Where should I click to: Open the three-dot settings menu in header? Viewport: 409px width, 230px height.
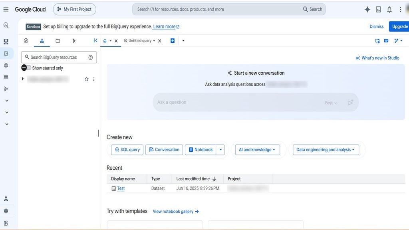tap(400, 10)
